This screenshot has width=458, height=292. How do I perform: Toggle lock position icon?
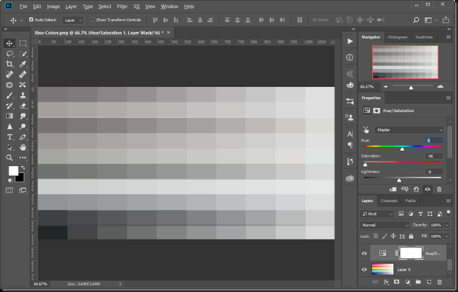pyautogui.click(x=393, y=236)
